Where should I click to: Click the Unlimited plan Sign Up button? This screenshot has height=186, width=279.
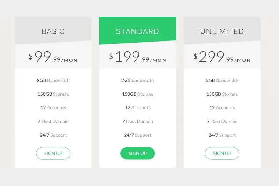click(222, 153)
